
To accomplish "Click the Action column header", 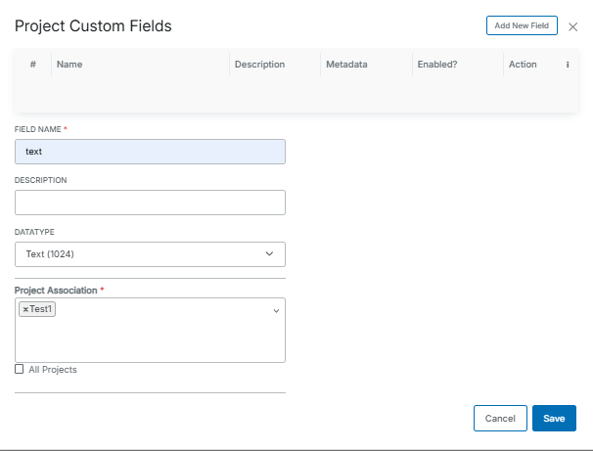I will pyautogui.click(x=523, y=65).
